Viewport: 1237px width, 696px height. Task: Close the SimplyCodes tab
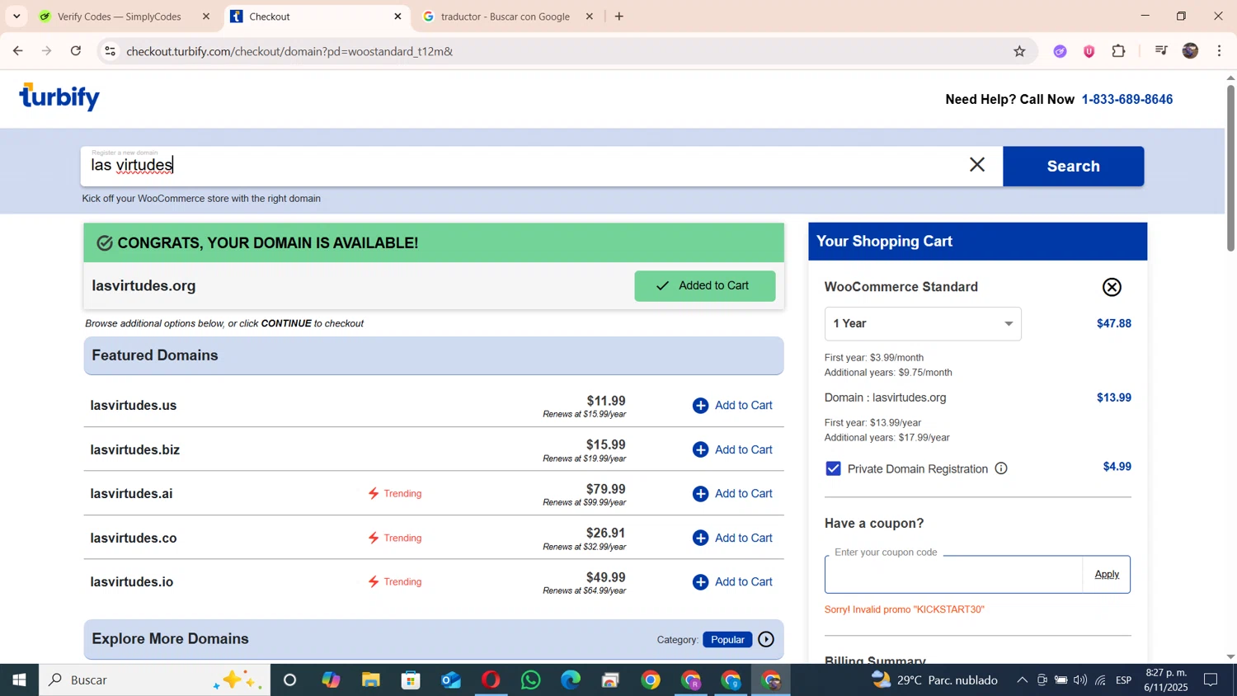[206, 16]
